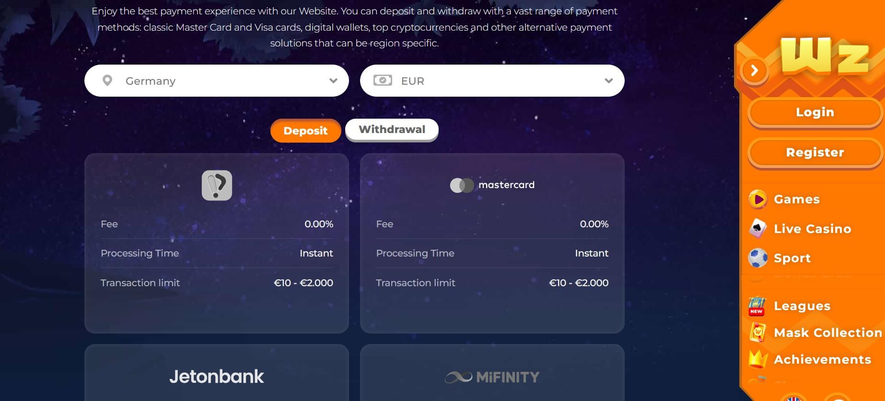
Task: Switch to the Deposit tab
Action: (305, 131)
